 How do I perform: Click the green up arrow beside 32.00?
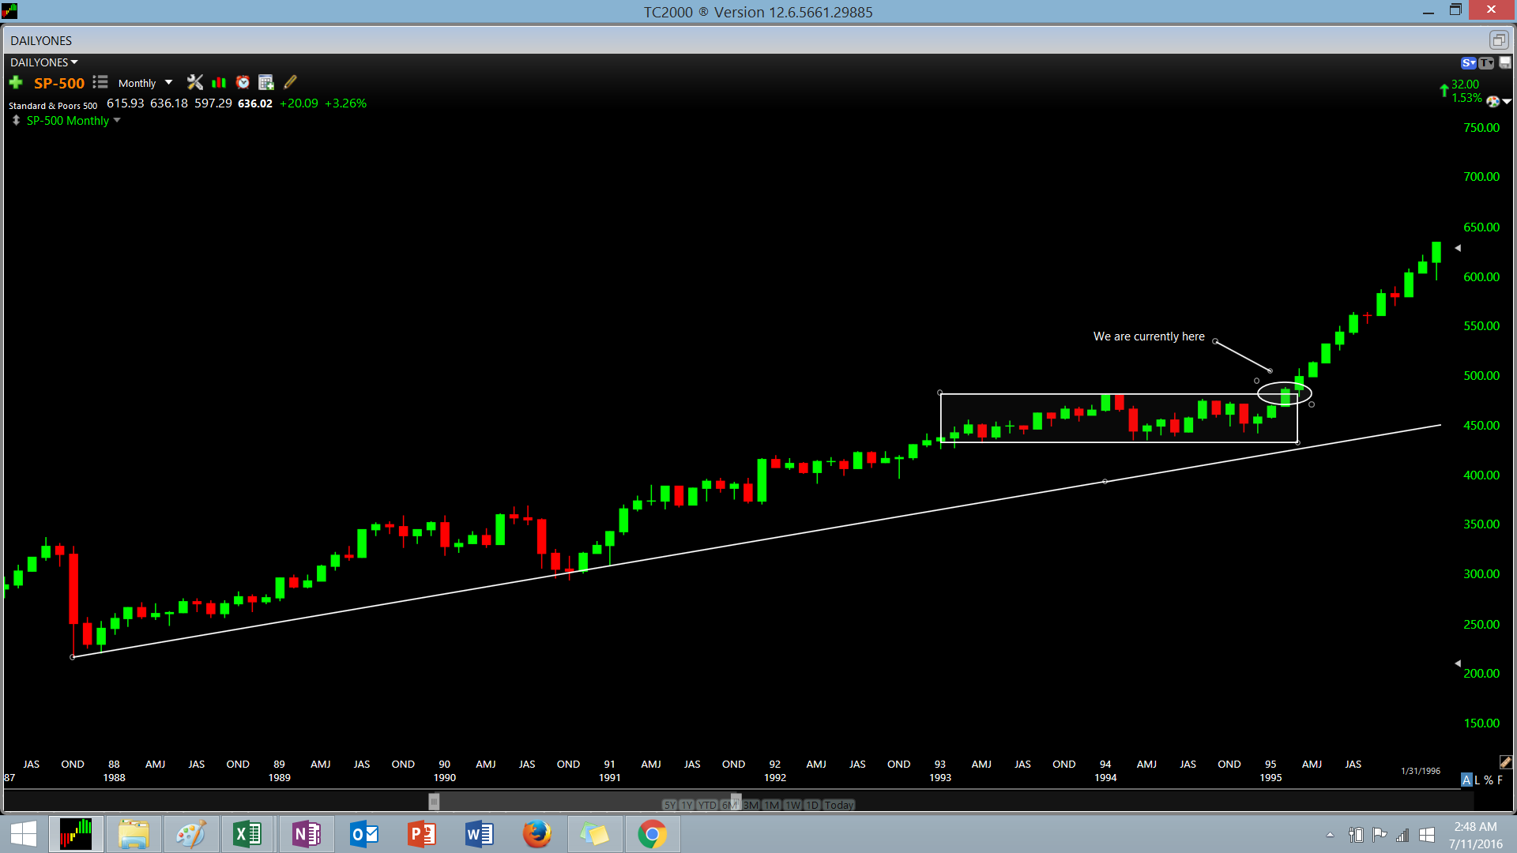[x=1444, y=90]
